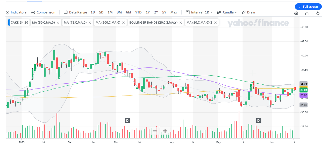Screen dimensions: 328x146
Task: Zoom out with the minus button
Action: point(155,131)
